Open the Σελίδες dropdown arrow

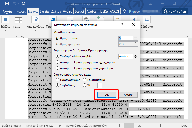click(5, 31)
